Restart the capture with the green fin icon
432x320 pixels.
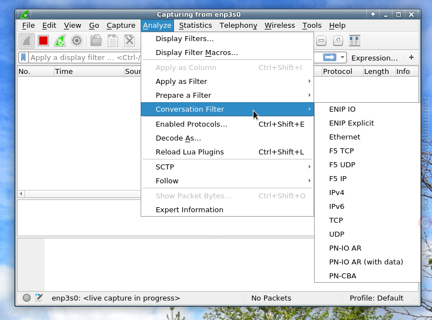coord(60,41)
